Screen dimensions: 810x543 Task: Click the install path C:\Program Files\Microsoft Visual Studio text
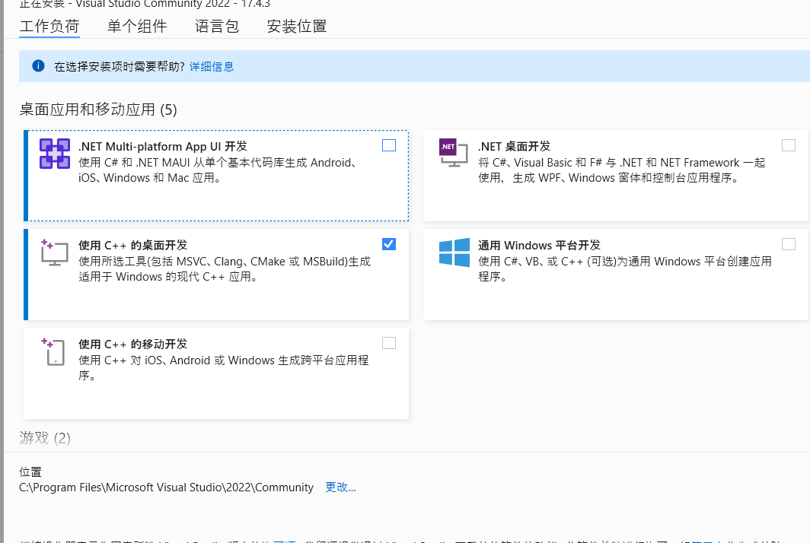pos(166,487)
